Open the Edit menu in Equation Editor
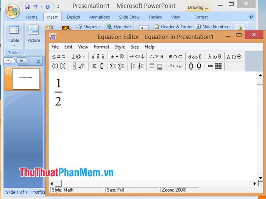Screen dimensions: 266x199 click(x=68, y=47)
